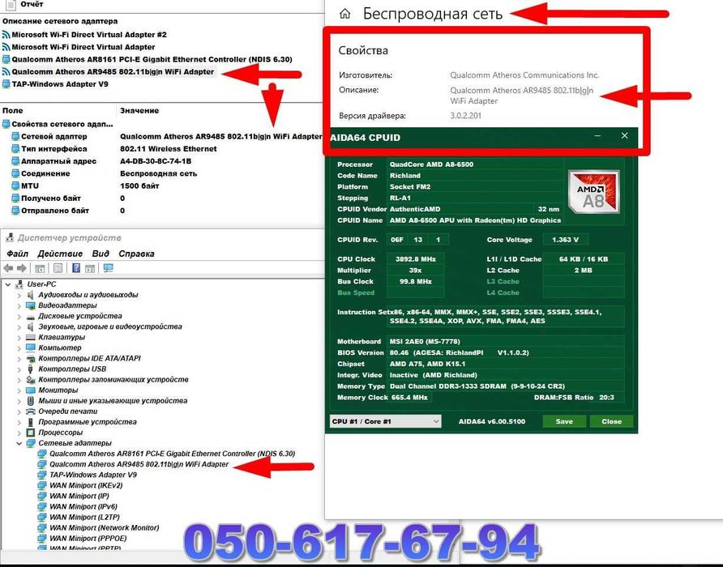Click the Back arrow in Device Manager toolbar
The width and height of the screenshot is (723, 567).
click(8, 268)
